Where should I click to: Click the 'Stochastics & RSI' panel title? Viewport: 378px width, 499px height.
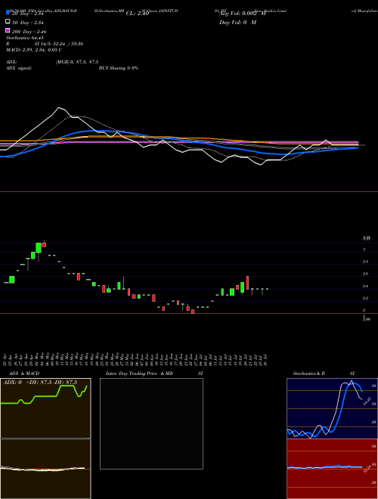coord(324,373)
